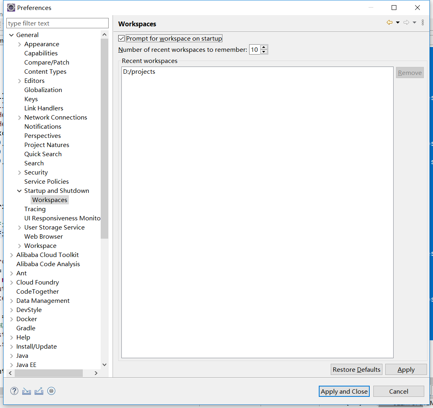This screenshot has width=433, height=408.
Task: Open the export preferences wizard icon
Action: point(39,391)
